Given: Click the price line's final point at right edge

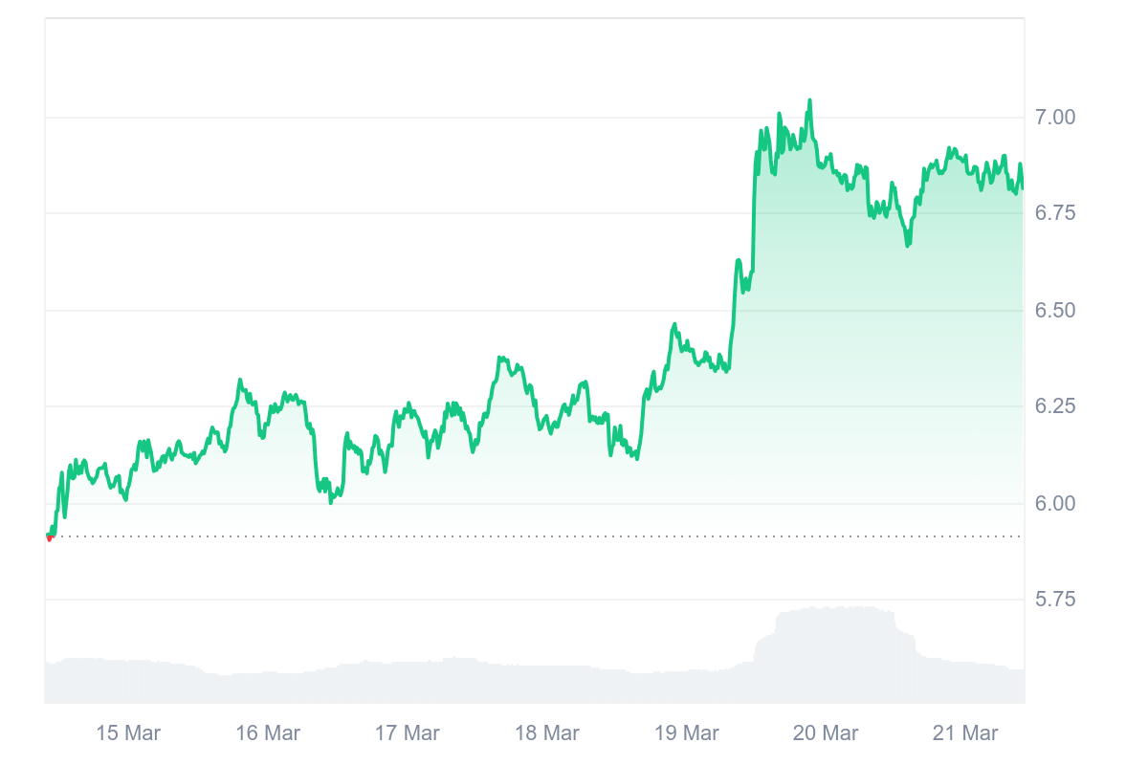Looking at the screenshot, I should click(x=1022, y=186).
